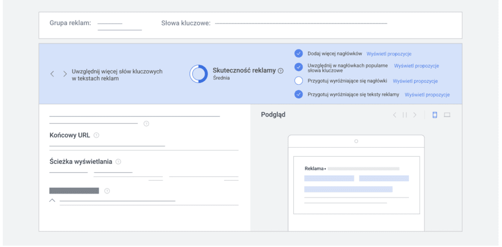This screenshot has width=502, height=247.
Task: Open help icon beside Końcowy URL
Action: click(96, 135)
